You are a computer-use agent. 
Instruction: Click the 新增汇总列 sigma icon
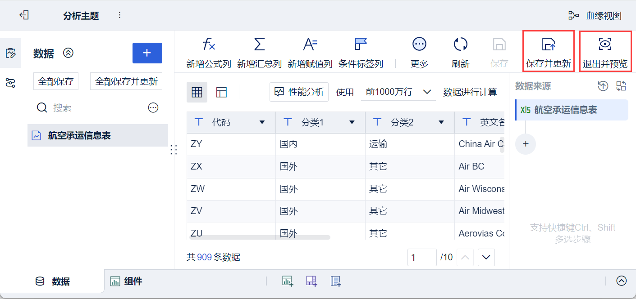coord(259,44)
